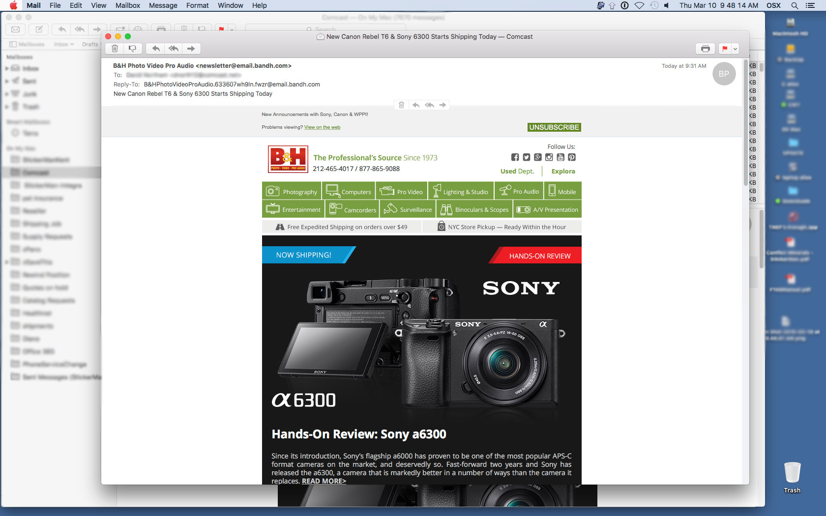Open B&H Pinterest icon

(x=572, y=157)
